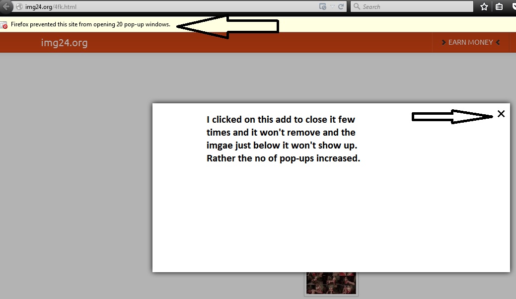Click the browser back arrow button
The width and height of the screenshot is (516, 299).
coord(6,6)
